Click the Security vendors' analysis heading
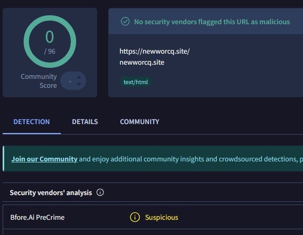This screenshot has width=303, height=235. [x=51, y=192]
